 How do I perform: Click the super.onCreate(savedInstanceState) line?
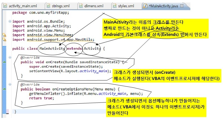click(x=66, y=67)
